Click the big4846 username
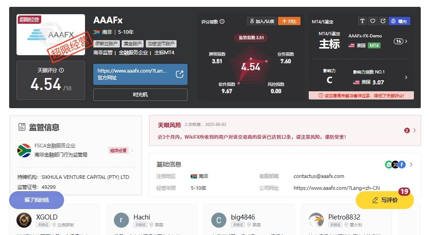Screen dimensions: 429x235 pyautogui.click(x=243, y=217)
